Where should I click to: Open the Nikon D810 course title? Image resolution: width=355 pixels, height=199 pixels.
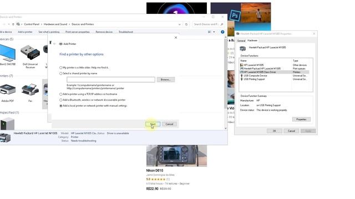click(x=155, y=171)
